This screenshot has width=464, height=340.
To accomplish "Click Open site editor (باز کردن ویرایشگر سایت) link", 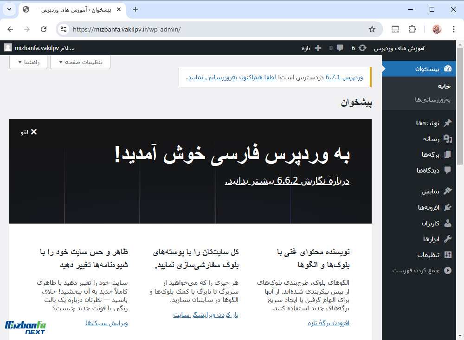I will tap(206, 314).
